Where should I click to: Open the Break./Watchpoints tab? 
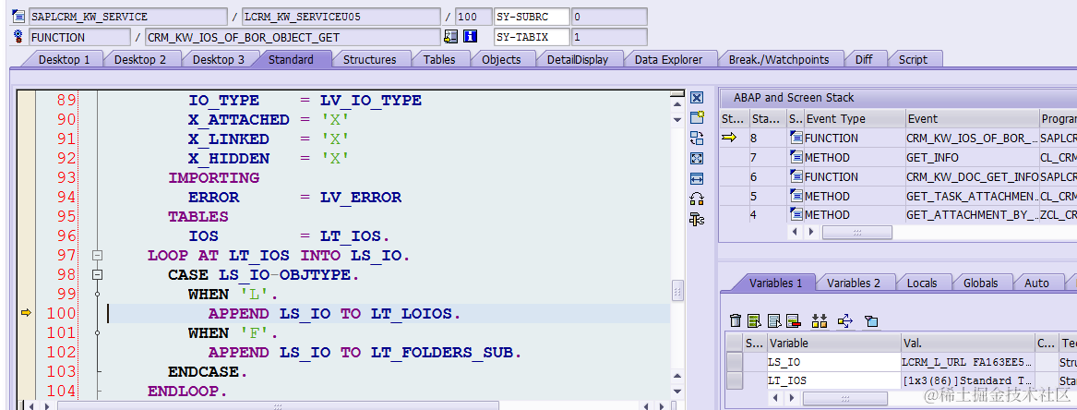779,60
